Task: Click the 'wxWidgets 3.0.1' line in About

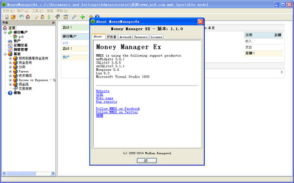Action: coord(110,59)
